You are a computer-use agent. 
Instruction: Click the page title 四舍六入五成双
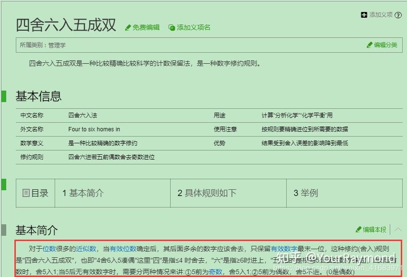click(x=66, y=25)
